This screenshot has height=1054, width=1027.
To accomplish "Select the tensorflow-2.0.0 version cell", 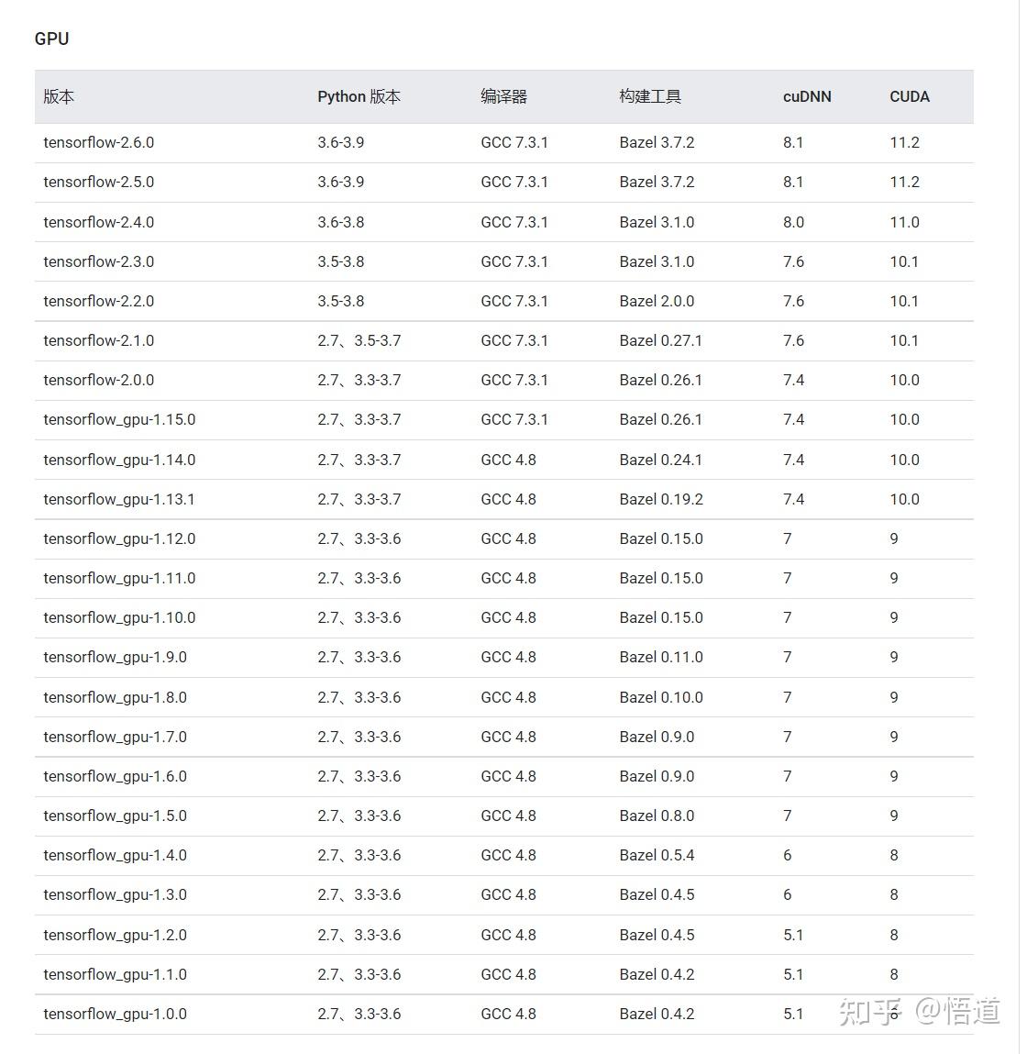I will pos(99,381).
